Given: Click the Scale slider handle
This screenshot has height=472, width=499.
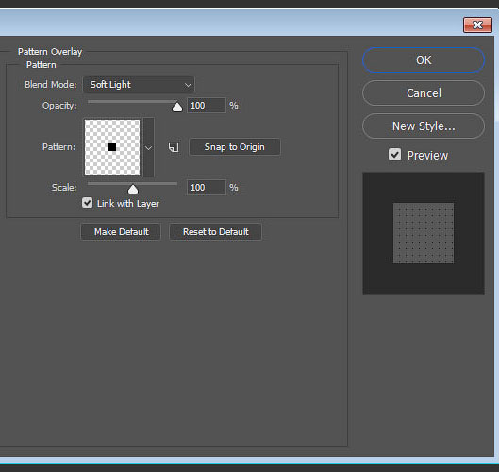Looking at the screenshot, I should [x=133, y=189].
